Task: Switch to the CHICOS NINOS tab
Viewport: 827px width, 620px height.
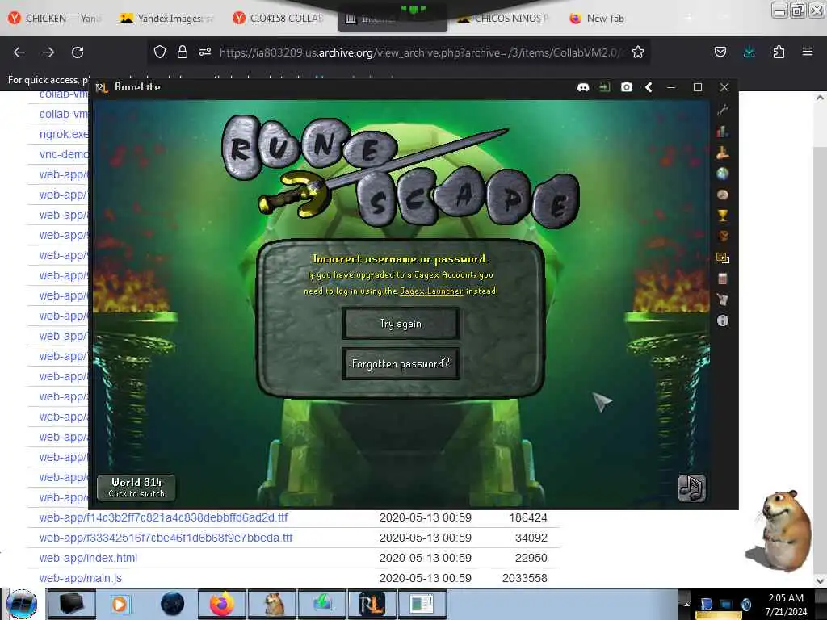Action: coord(504,19)
